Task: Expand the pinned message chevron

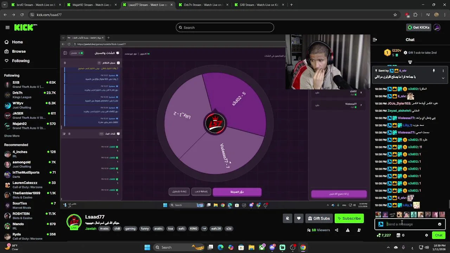Action: [x=443, y=78]
